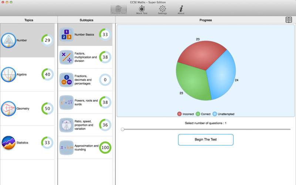The width and height of the screenshot is (296, 185).
Task: Open the book icon beside Progress
Action: coord(289,20)
